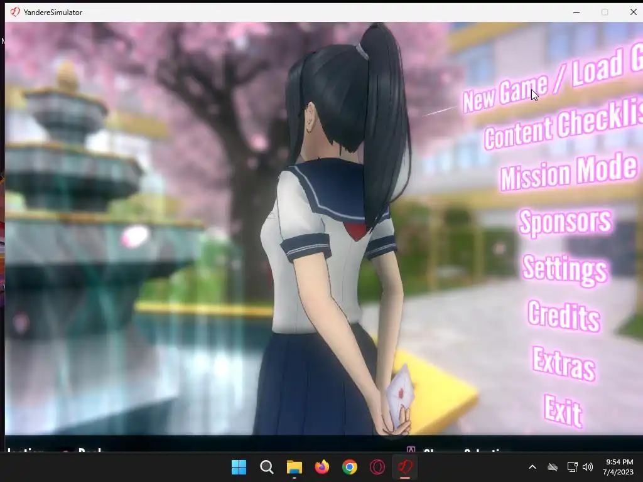Viewport: 643px width, 482px height.
Task: Open Opera browser from the taskbar
Action: point(377,467)
